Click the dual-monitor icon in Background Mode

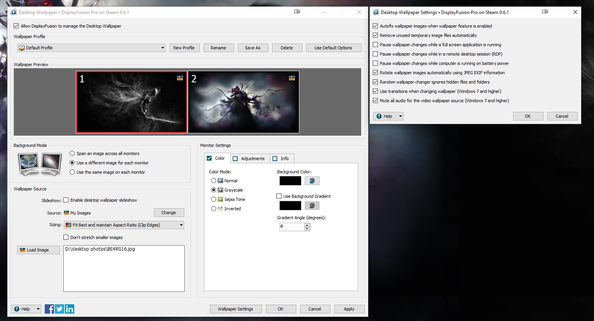tap(40, 164)
